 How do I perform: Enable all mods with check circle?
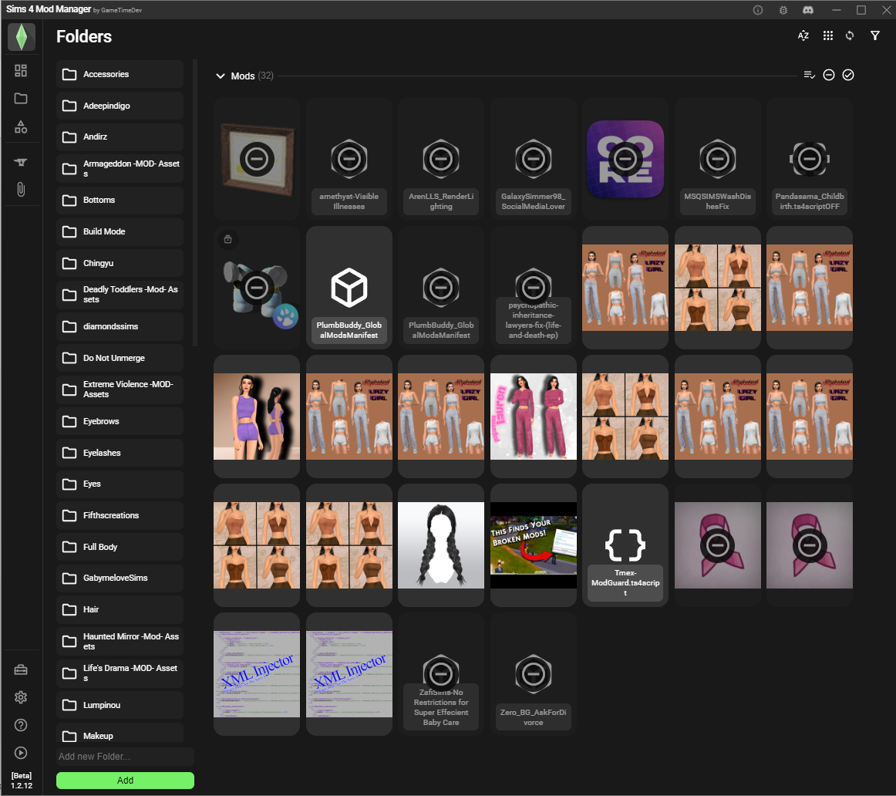pos(848,75)
